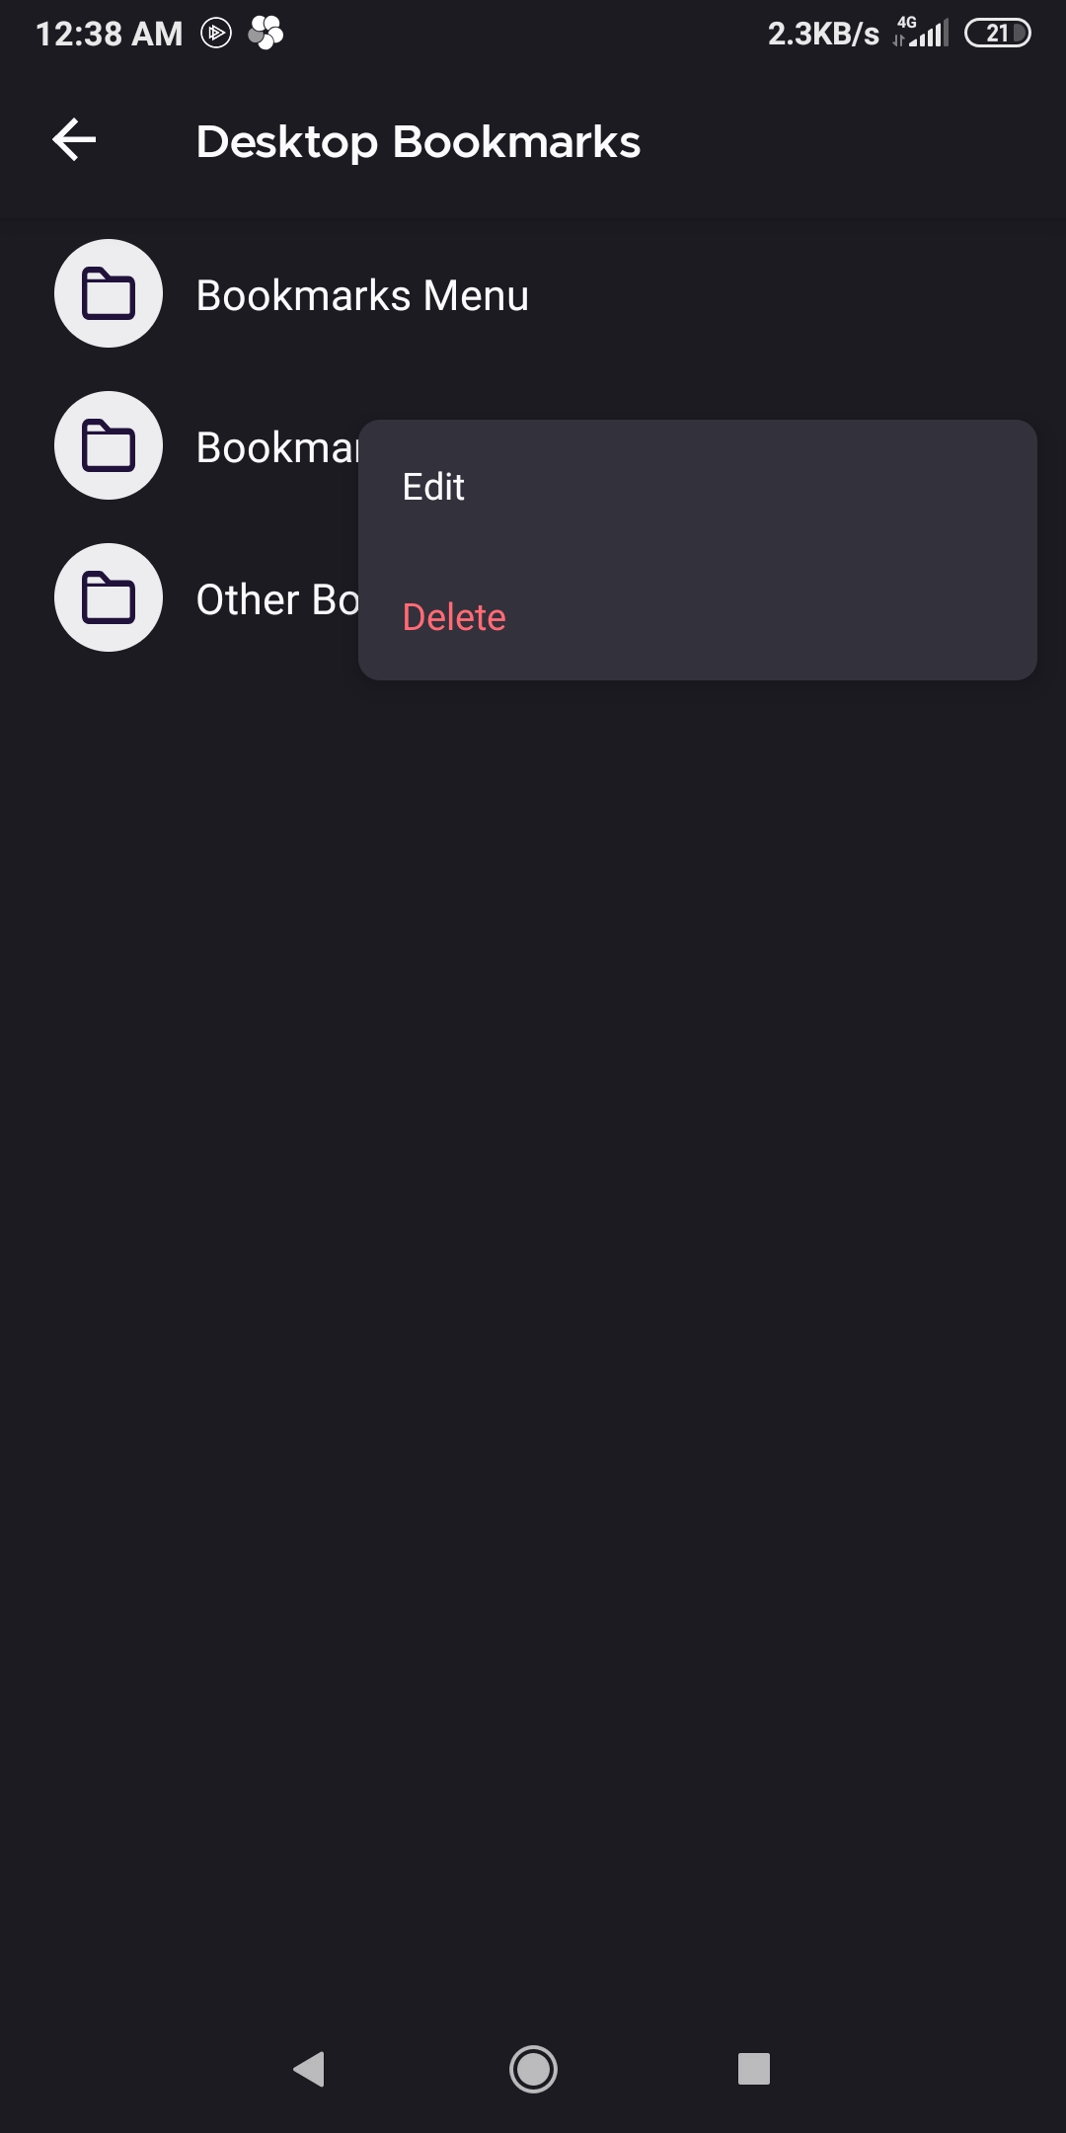The width and height of the screenshot is (1066, 2133).
Task: Tap the Android home circle button
Action: 533,2068
